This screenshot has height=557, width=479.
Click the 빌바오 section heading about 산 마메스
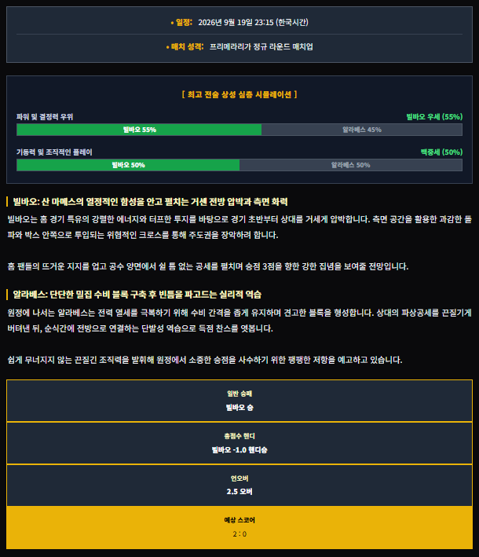point(150,202)
